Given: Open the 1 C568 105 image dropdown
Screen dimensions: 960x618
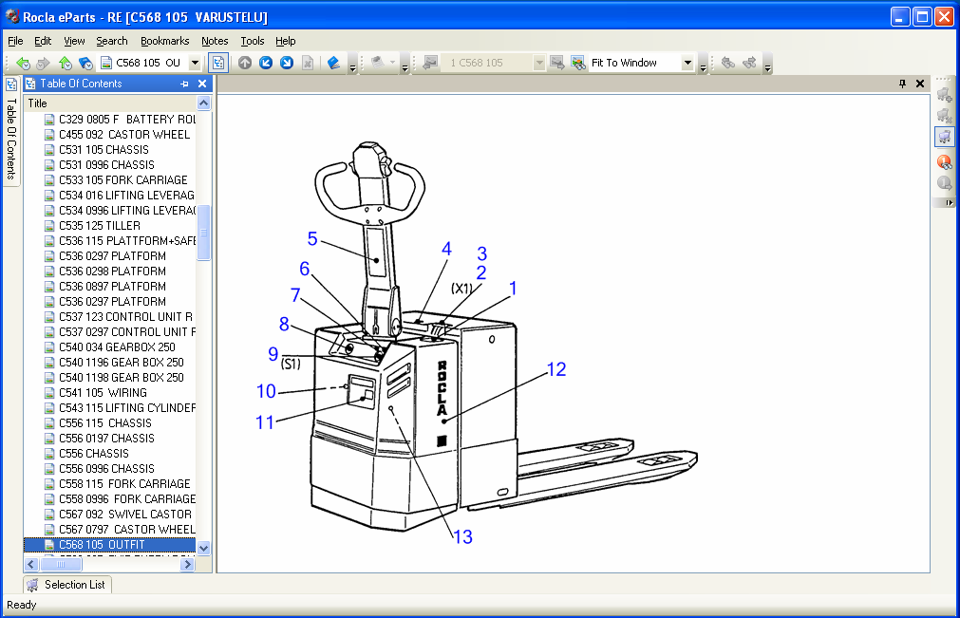Looking at the screenshot, I should (538, 63).
